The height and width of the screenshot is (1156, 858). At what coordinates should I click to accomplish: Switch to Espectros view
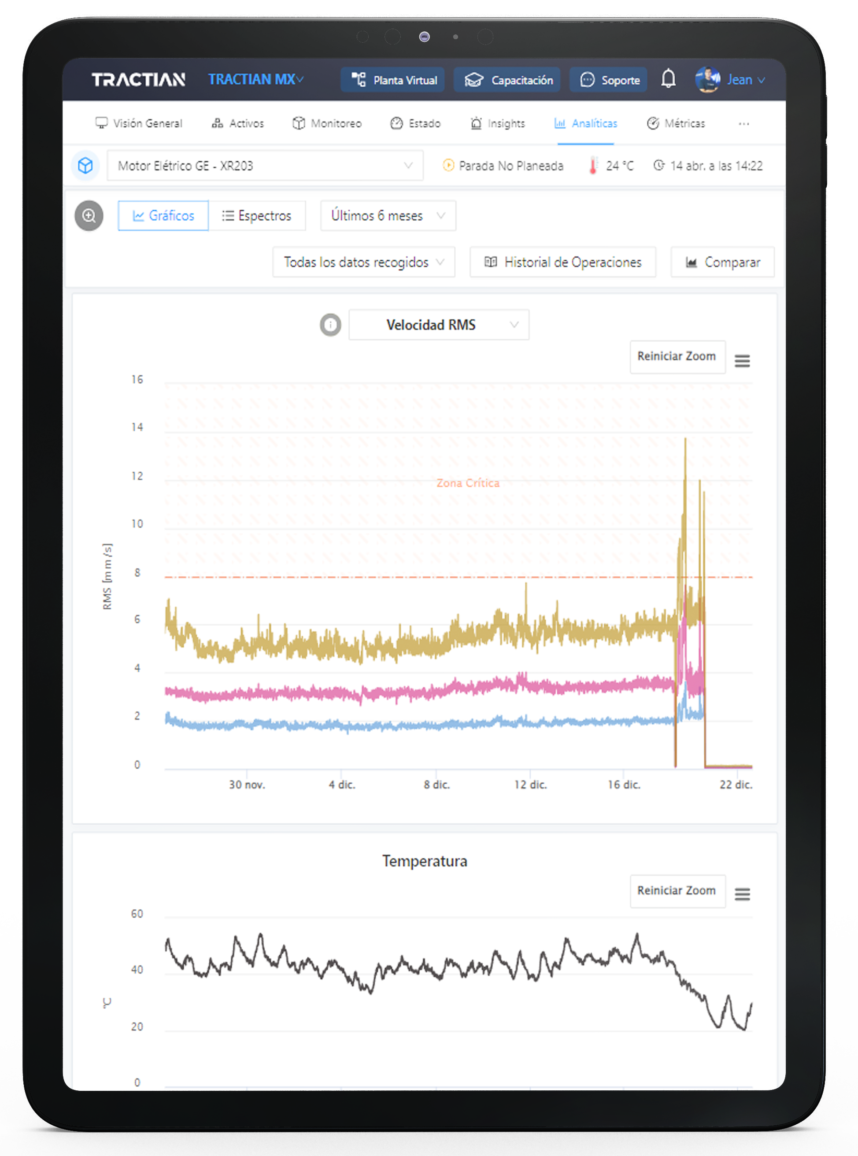coord(257,215)
